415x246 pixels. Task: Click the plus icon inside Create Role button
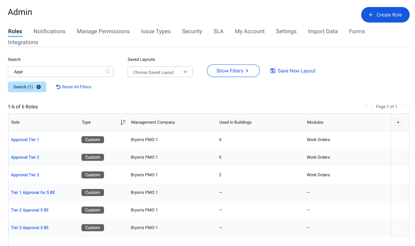pos(370,15)
